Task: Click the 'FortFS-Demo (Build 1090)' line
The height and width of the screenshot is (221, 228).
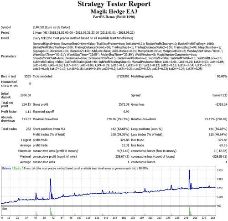Action: click(114, 17)
